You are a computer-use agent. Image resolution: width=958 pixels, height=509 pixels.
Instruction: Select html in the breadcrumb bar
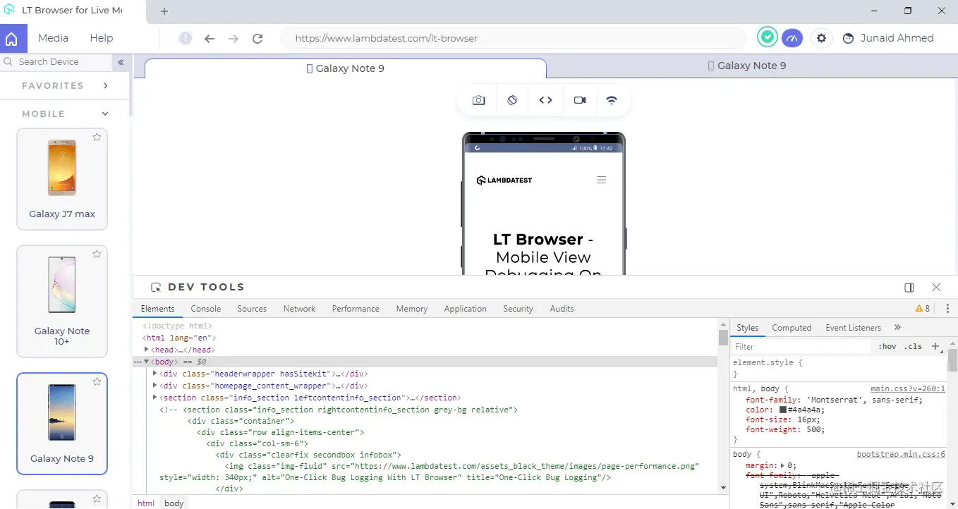(x=146, y=503)
